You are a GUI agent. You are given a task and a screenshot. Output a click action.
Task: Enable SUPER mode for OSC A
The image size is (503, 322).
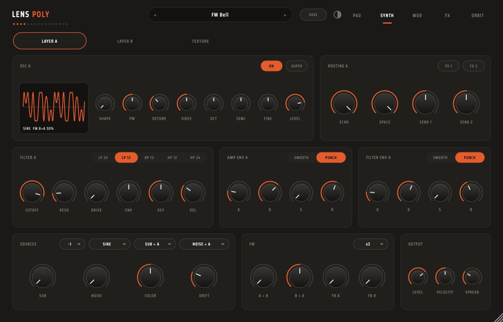point(296,66)
